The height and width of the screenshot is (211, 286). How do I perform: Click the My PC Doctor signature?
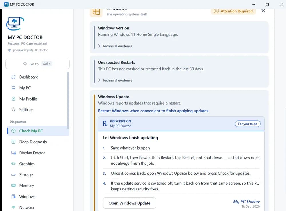[246, 202]
